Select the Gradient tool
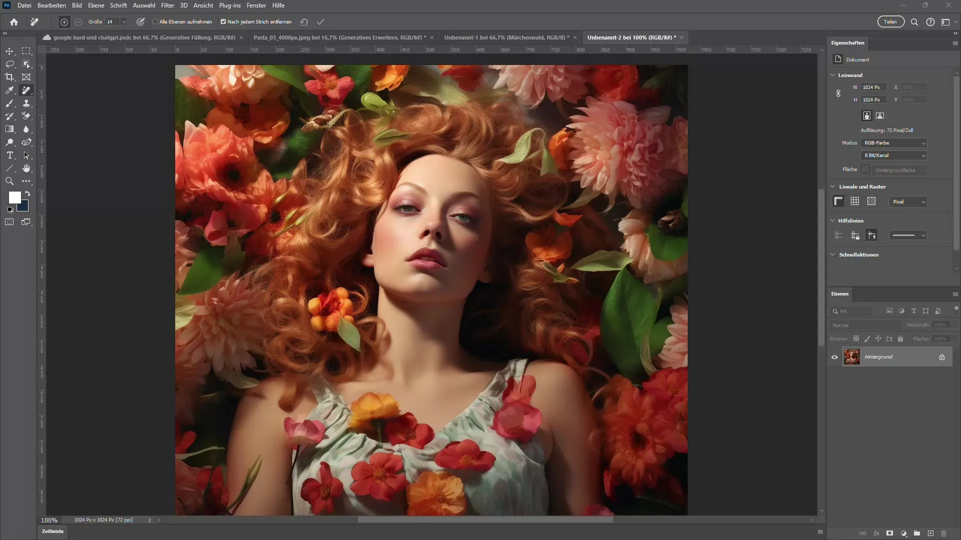The image size is (961, 540). pyautogui.click(x=10, y=129)
